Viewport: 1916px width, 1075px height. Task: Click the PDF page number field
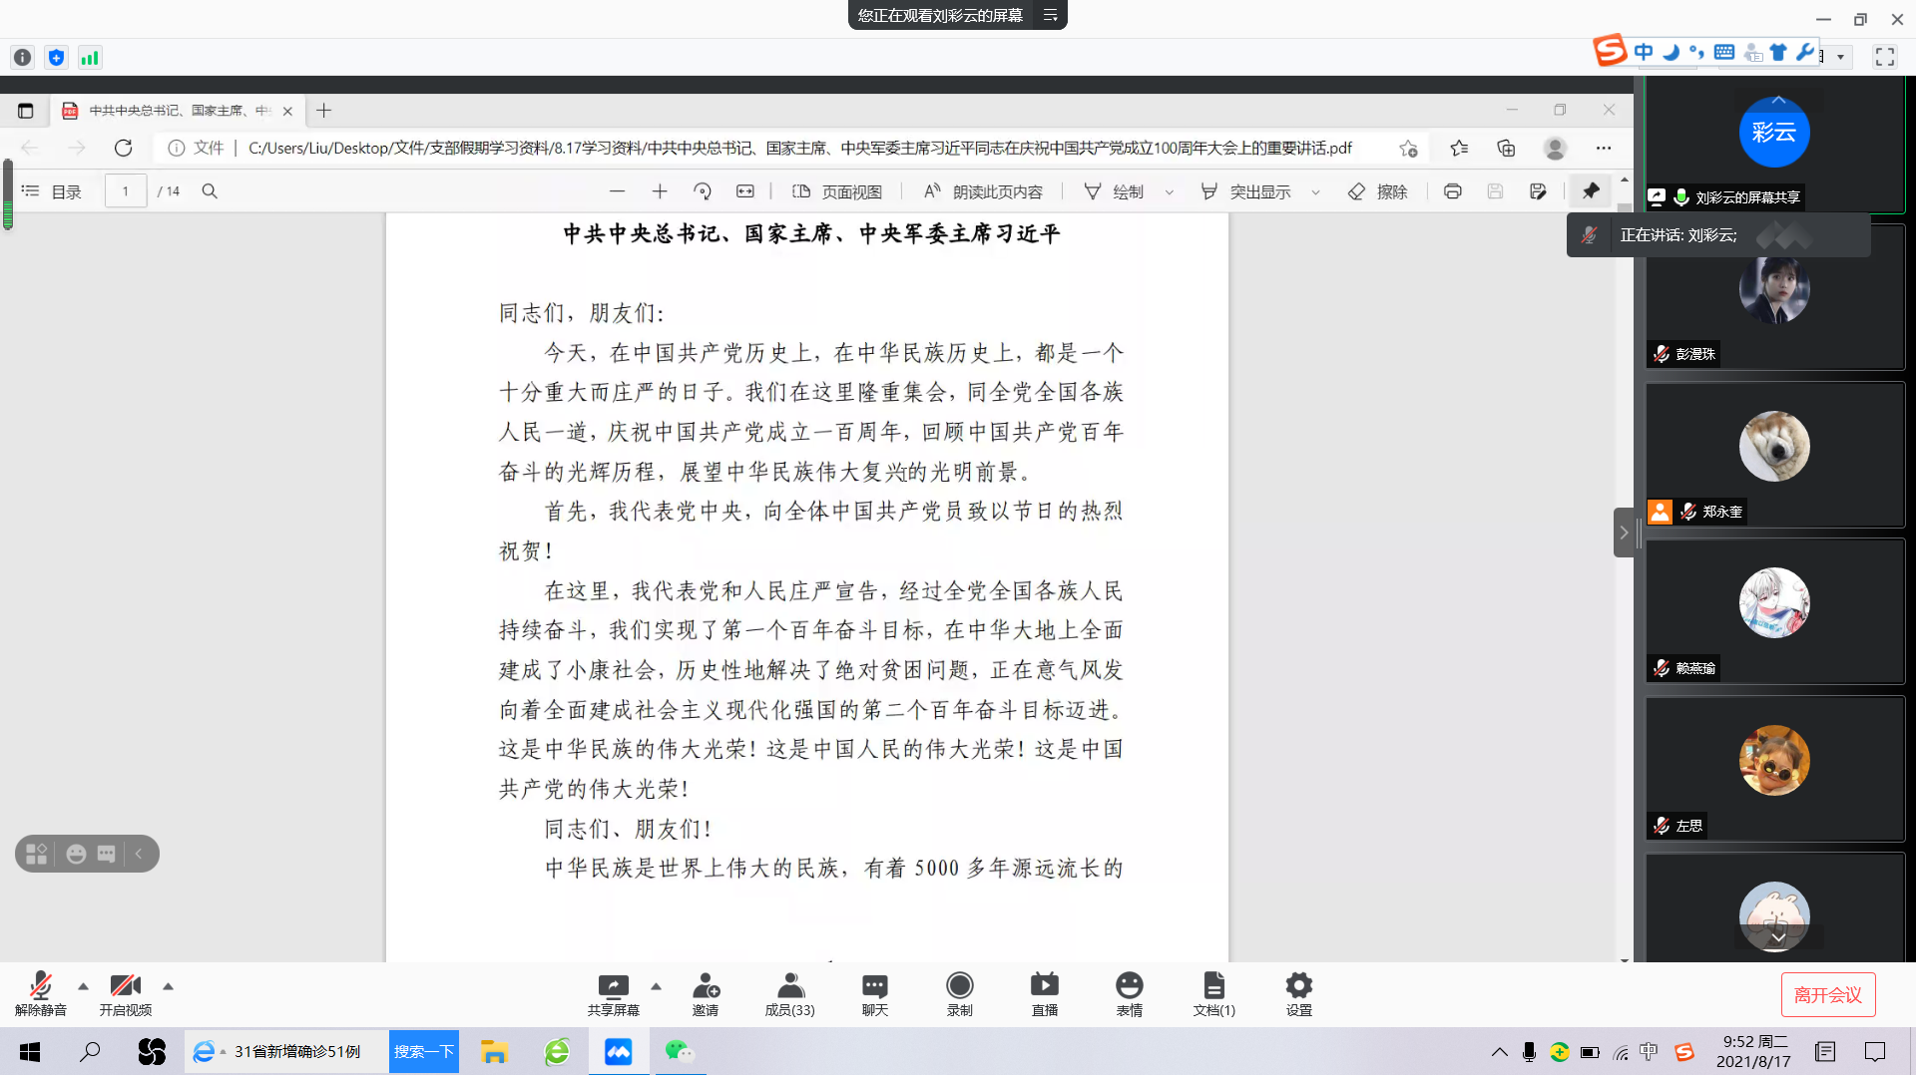pos(126,191)
